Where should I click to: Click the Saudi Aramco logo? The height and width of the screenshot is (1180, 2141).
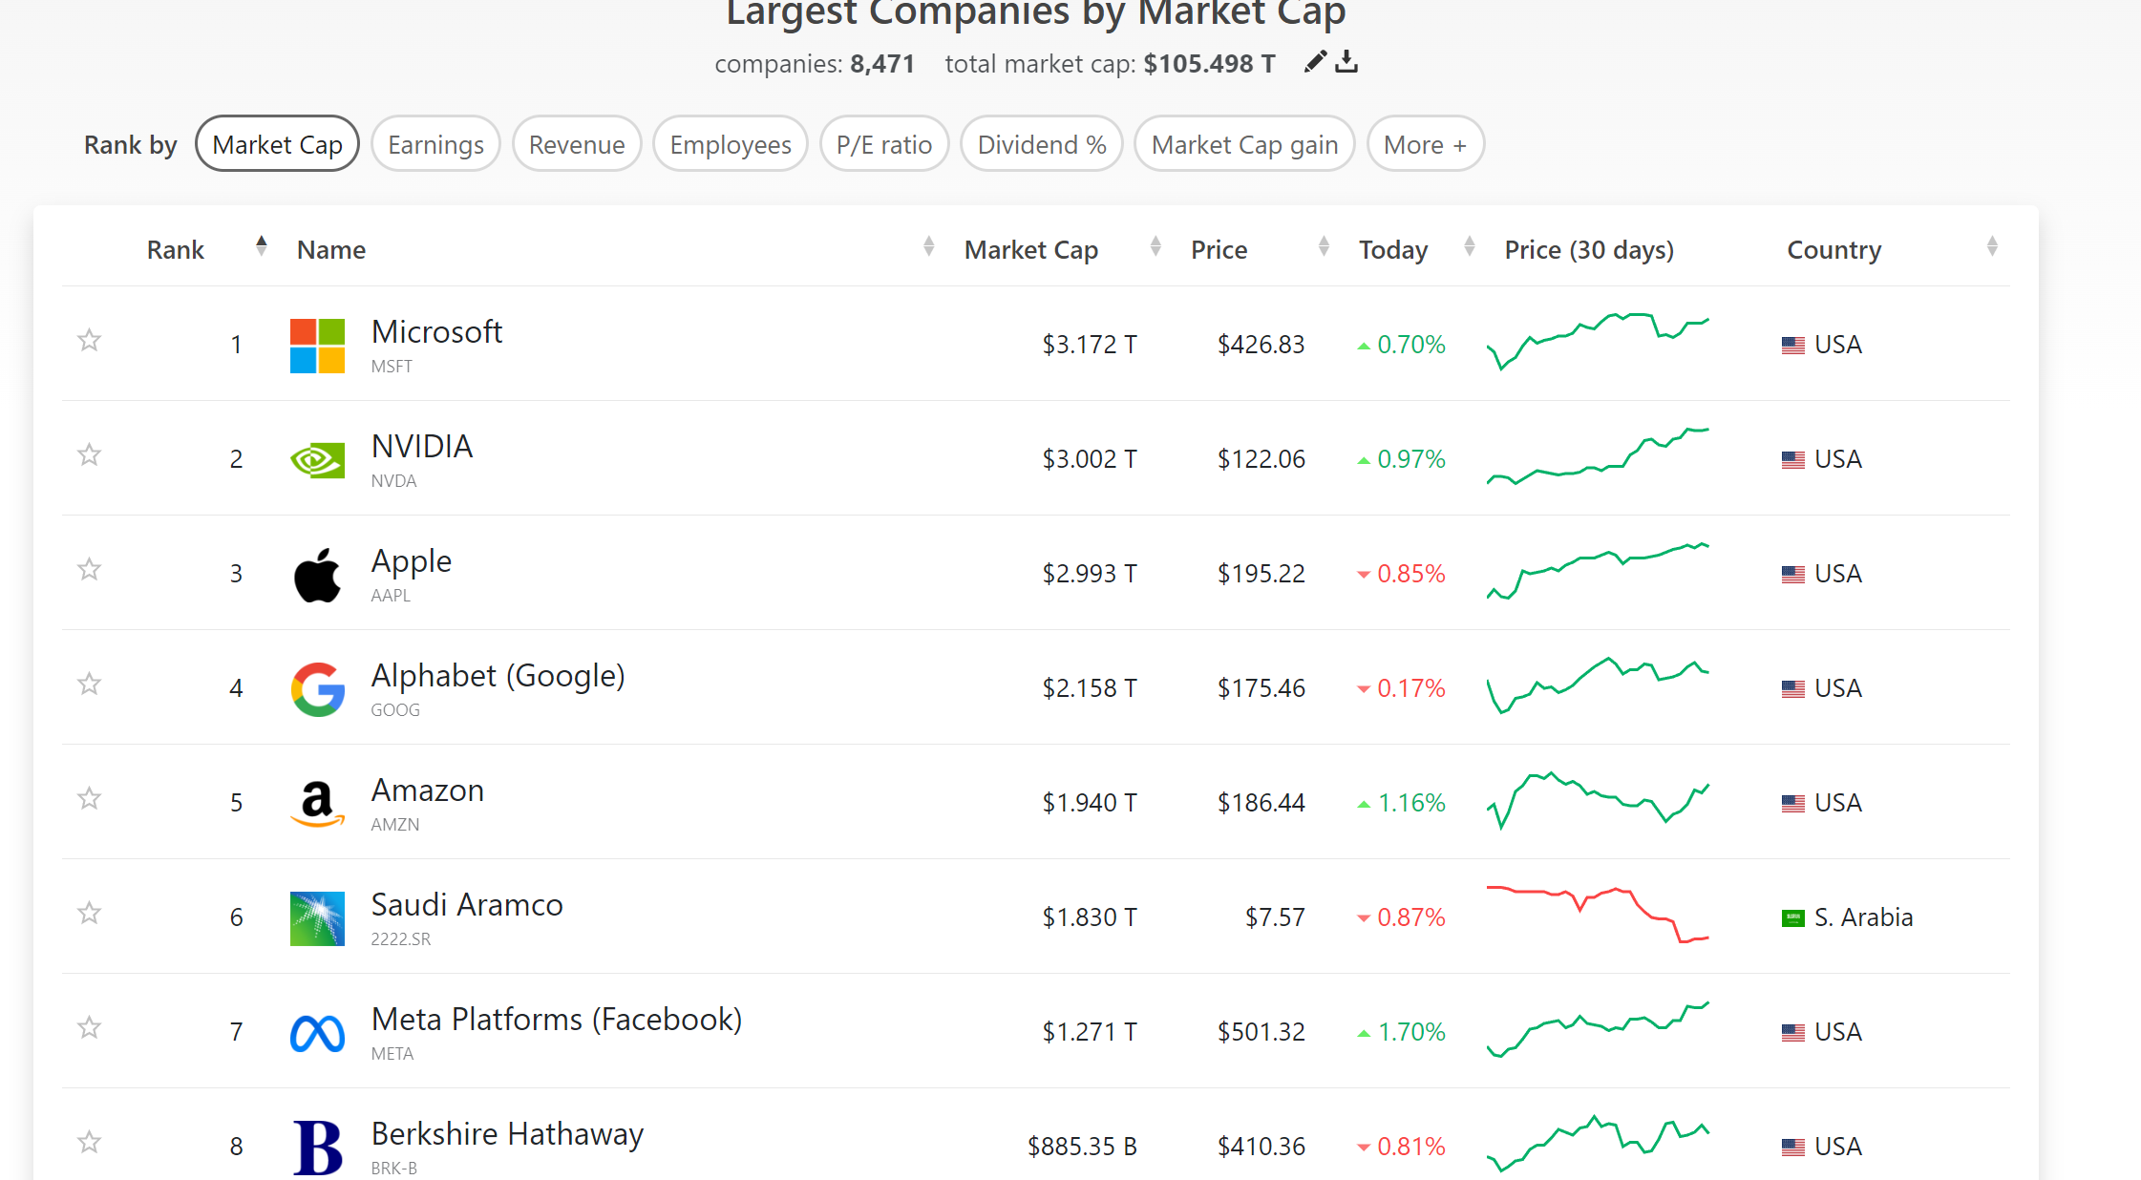tap(317, 918)
